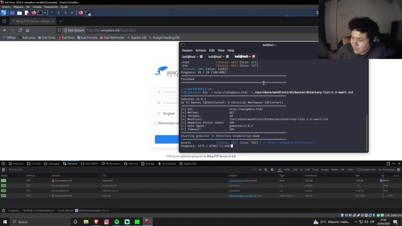Open the terminal View menu

click(221, 51)
